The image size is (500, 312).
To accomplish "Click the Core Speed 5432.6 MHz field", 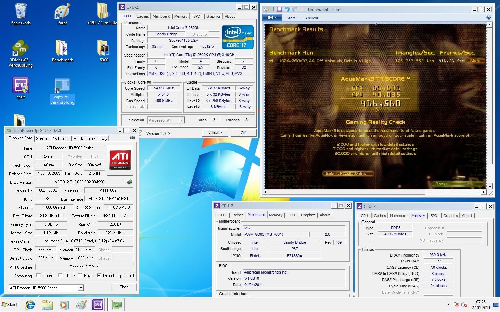I will click(164, 88).
